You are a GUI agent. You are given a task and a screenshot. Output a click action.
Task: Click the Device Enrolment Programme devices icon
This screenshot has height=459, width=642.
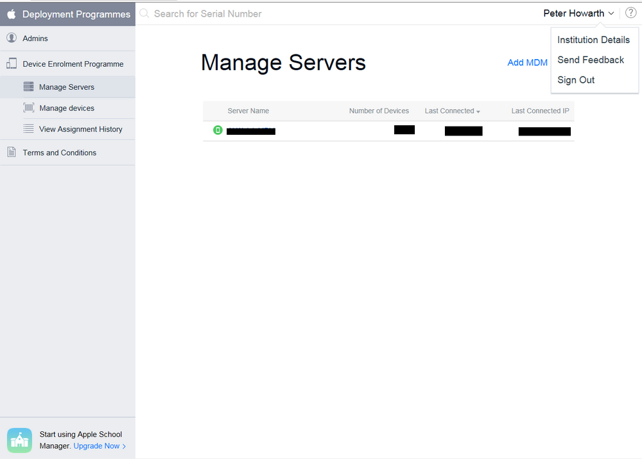coord(12,64)
